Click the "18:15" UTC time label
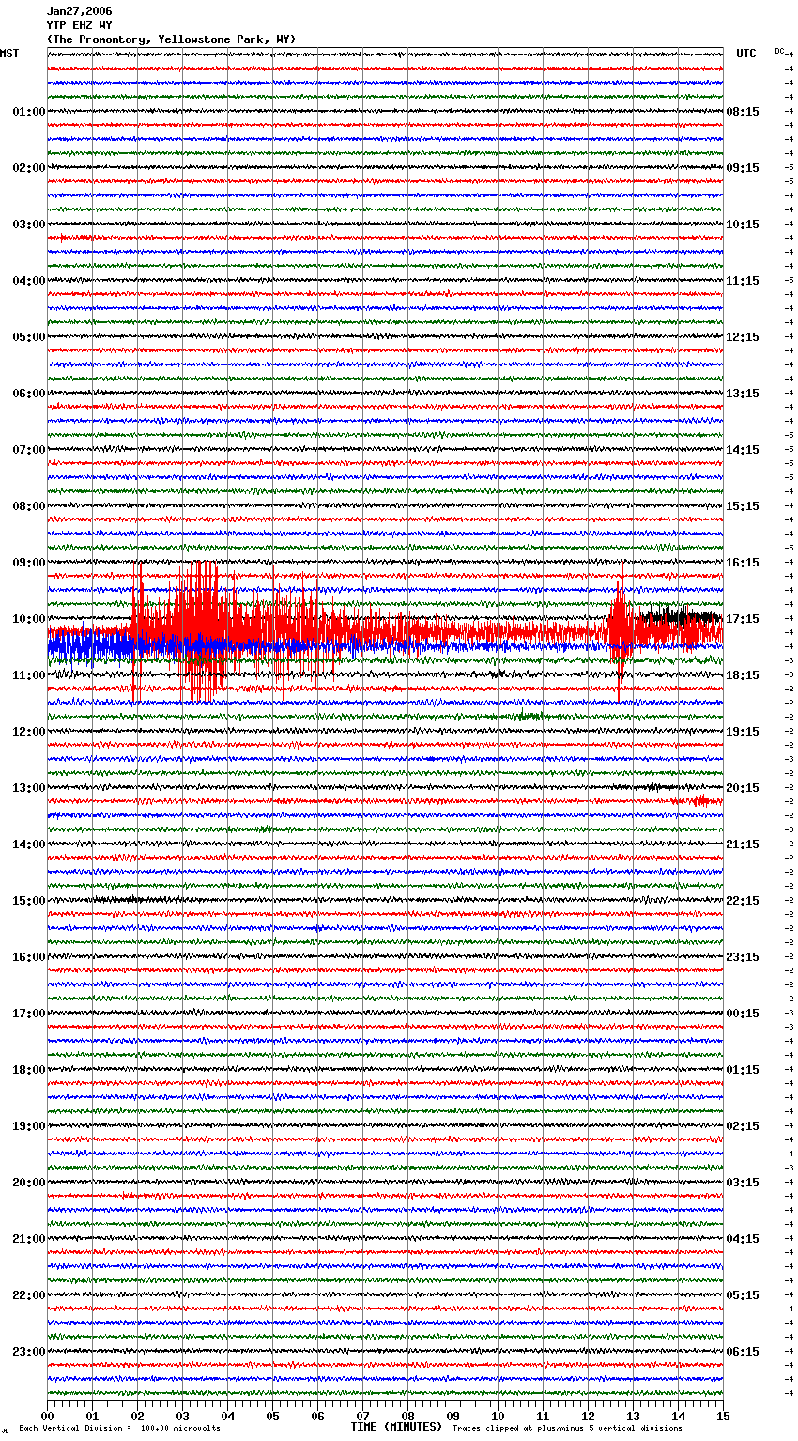The height and width of the screenshot is (1441, 798). click(x=743, y=675)
